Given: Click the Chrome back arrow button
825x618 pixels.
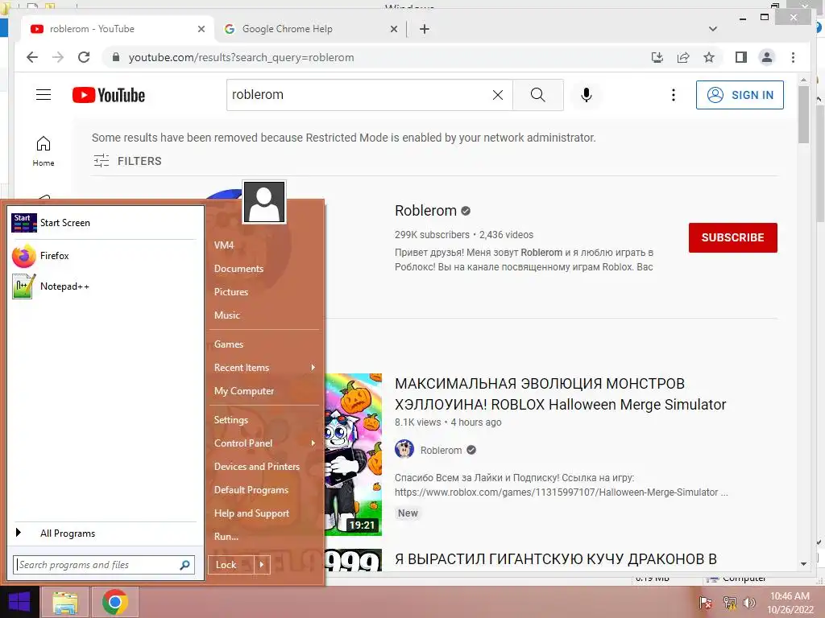Looking at the screenshot, I should click(32, 57).
